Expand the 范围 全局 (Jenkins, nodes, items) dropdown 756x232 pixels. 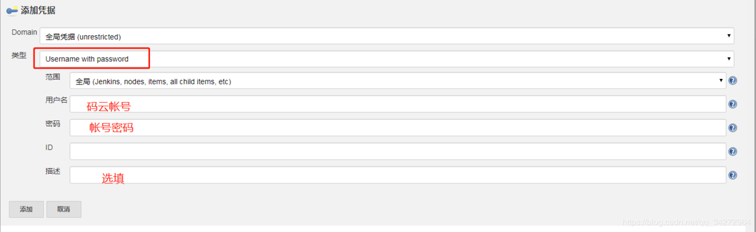point(398,81)
